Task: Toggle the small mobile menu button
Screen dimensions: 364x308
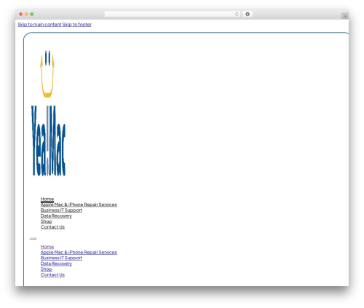Action: coord(33,238)
